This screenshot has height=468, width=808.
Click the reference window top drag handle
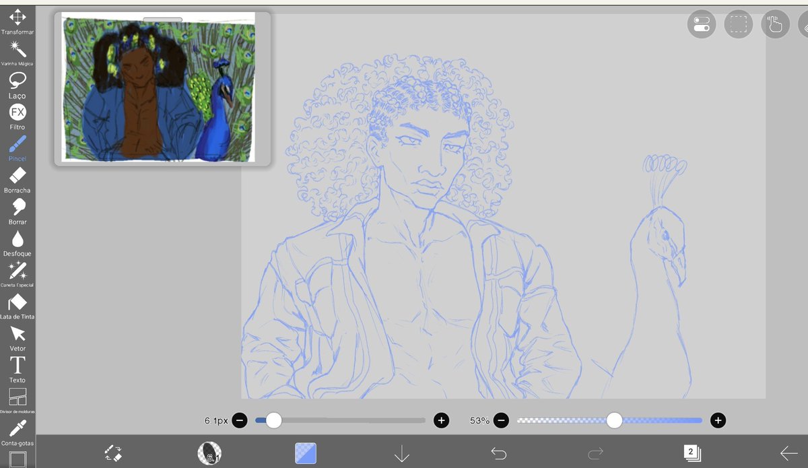coord(162,20)
